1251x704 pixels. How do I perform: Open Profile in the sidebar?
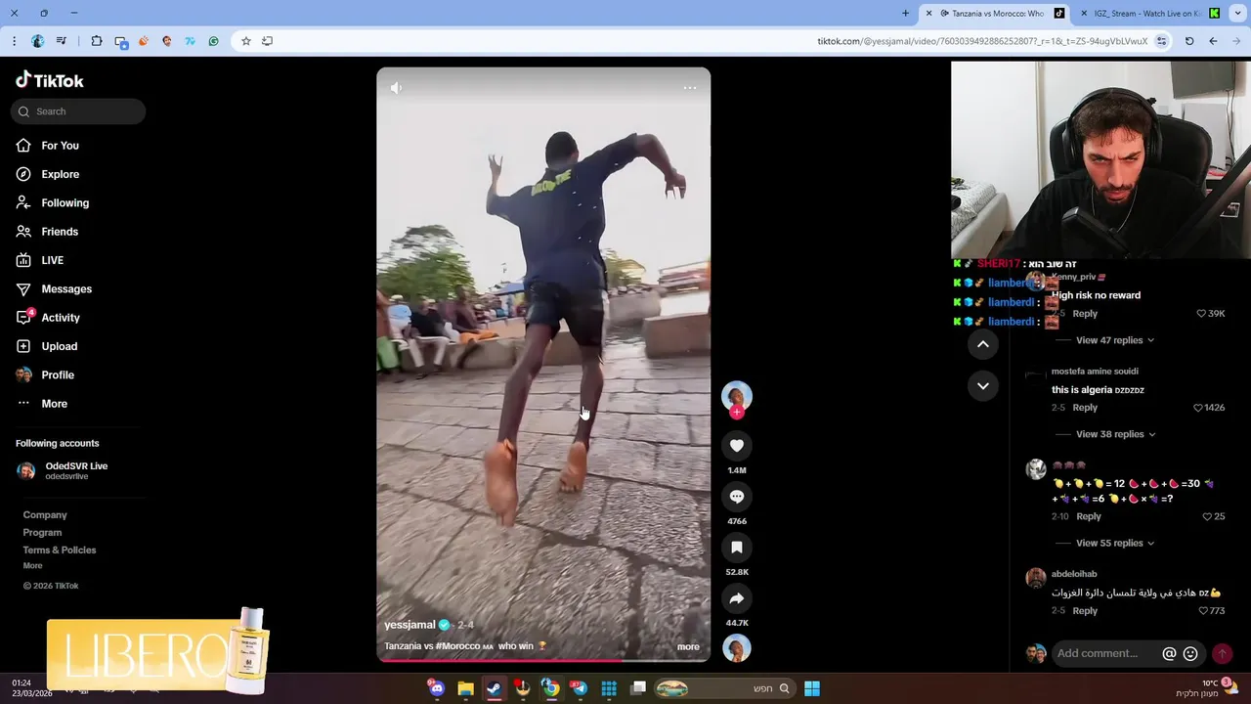coord(58,375)
